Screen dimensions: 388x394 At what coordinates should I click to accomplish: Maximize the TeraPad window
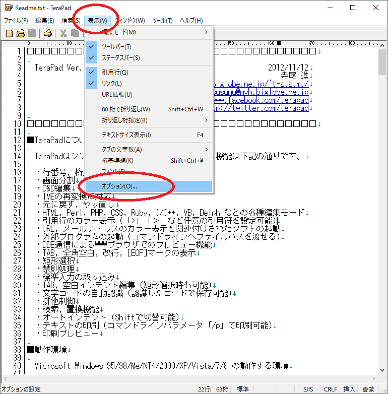pyautogui.click(x=353, y=8)
